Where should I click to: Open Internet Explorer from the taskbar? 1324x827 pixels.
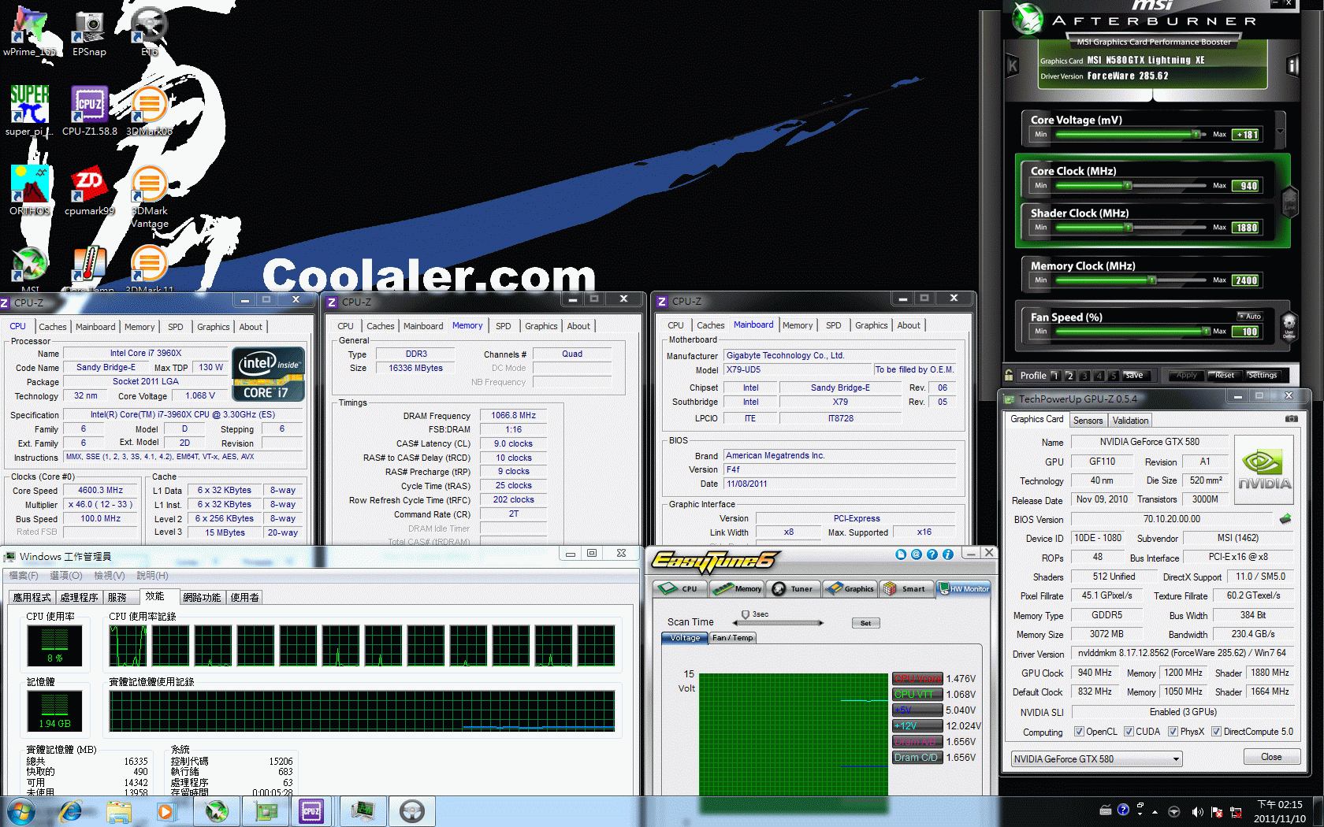tap(70, 811)
